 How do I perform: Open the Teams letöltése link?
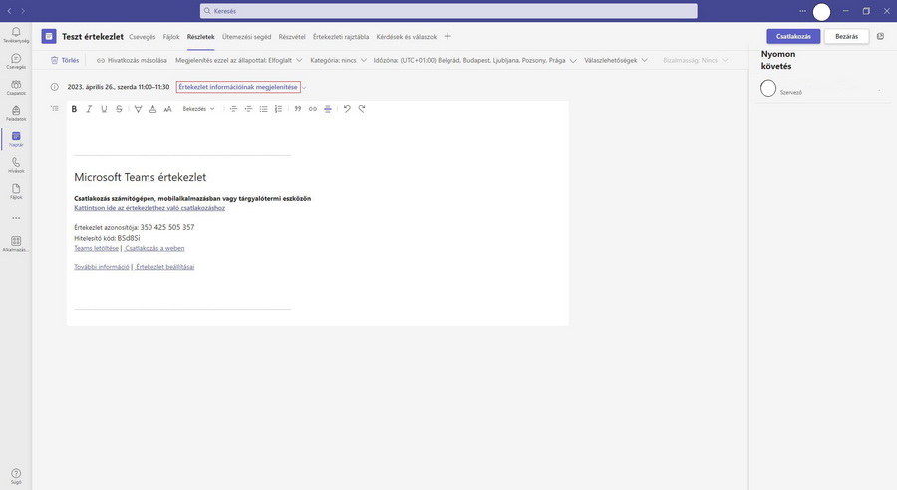point(96,248)
